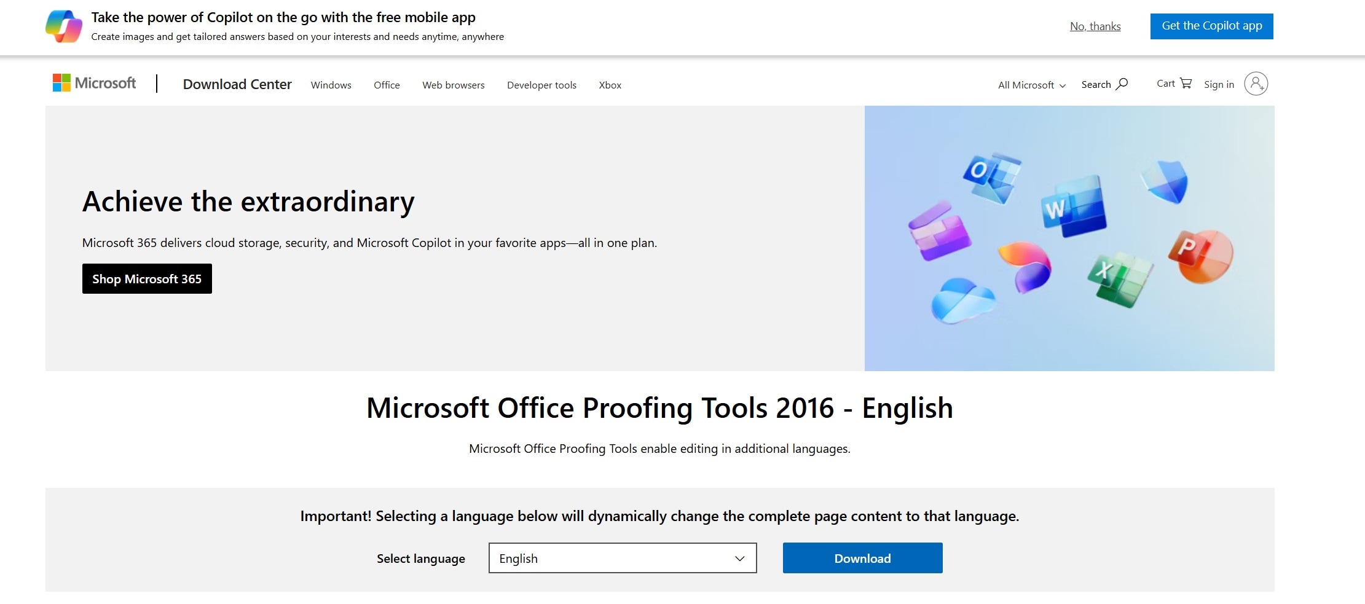Click the Select language label
The height and width of the screenshot is (604, 1365).
(x=421, y=559)
